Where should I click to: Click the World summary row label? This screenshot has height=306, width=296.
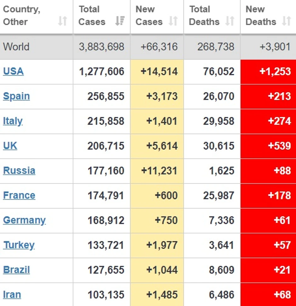point(16,47)
